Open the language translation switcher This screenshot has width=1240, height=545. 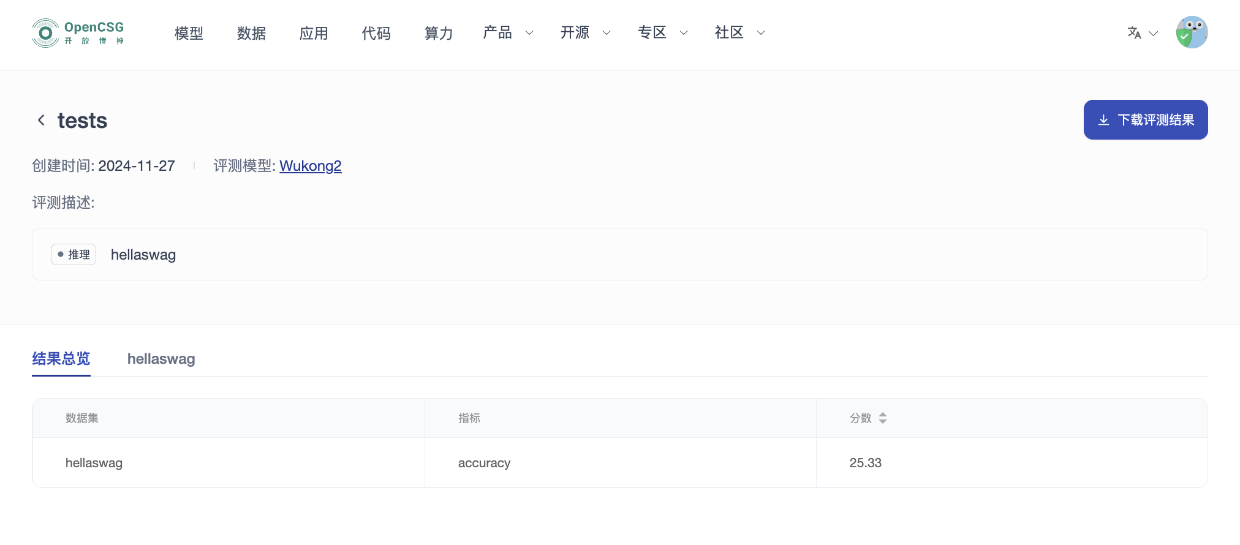click(1142, 33)
